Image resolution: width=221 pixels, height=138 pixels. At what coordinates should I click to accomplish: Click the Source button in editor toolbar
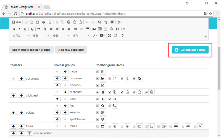[17, 22]
